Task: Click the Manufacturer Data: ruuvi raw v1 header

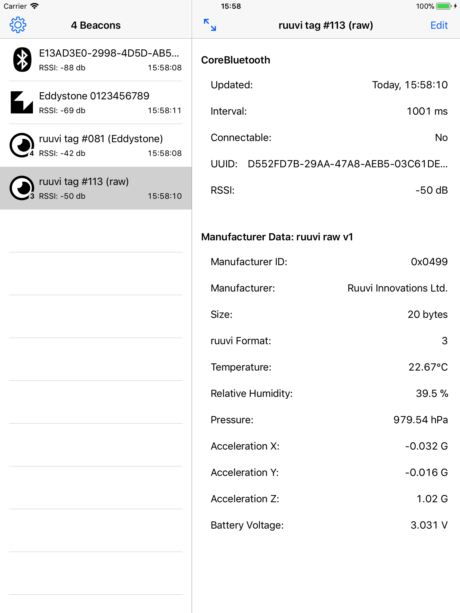Action: click(277, 237)
